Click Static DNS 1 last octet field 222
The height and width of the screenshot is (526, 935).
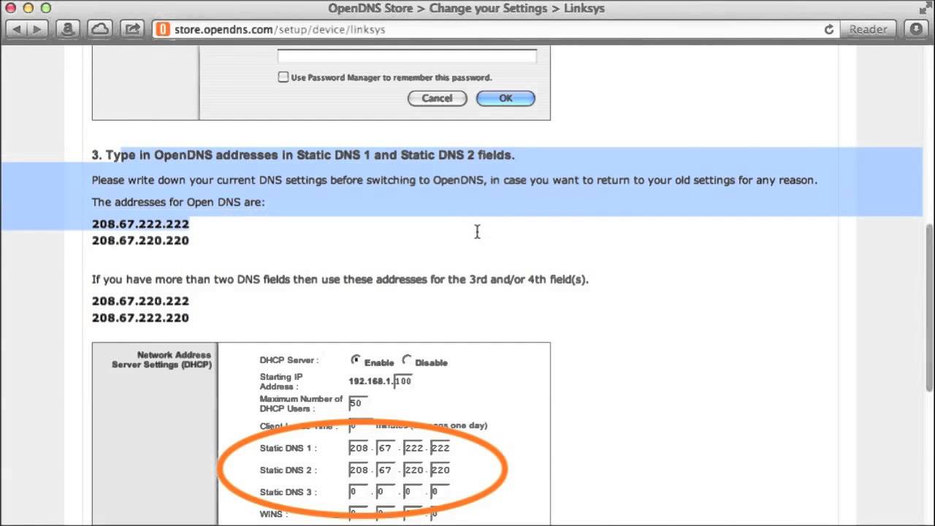pos(440,448)
